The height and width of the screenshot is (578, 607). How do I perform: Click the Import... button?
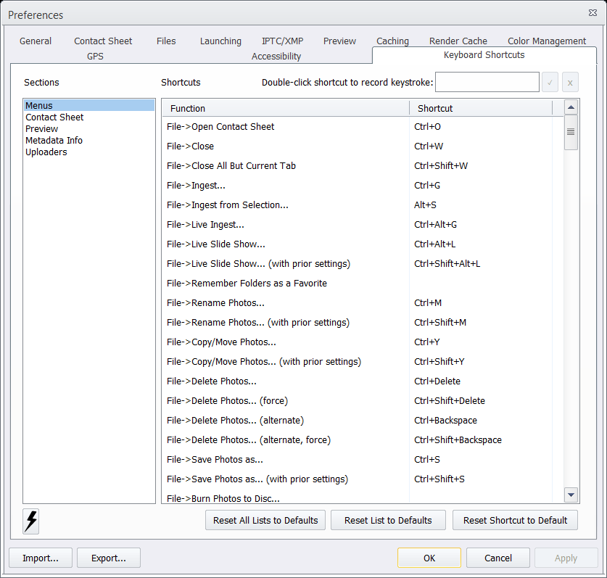point(41,558)
